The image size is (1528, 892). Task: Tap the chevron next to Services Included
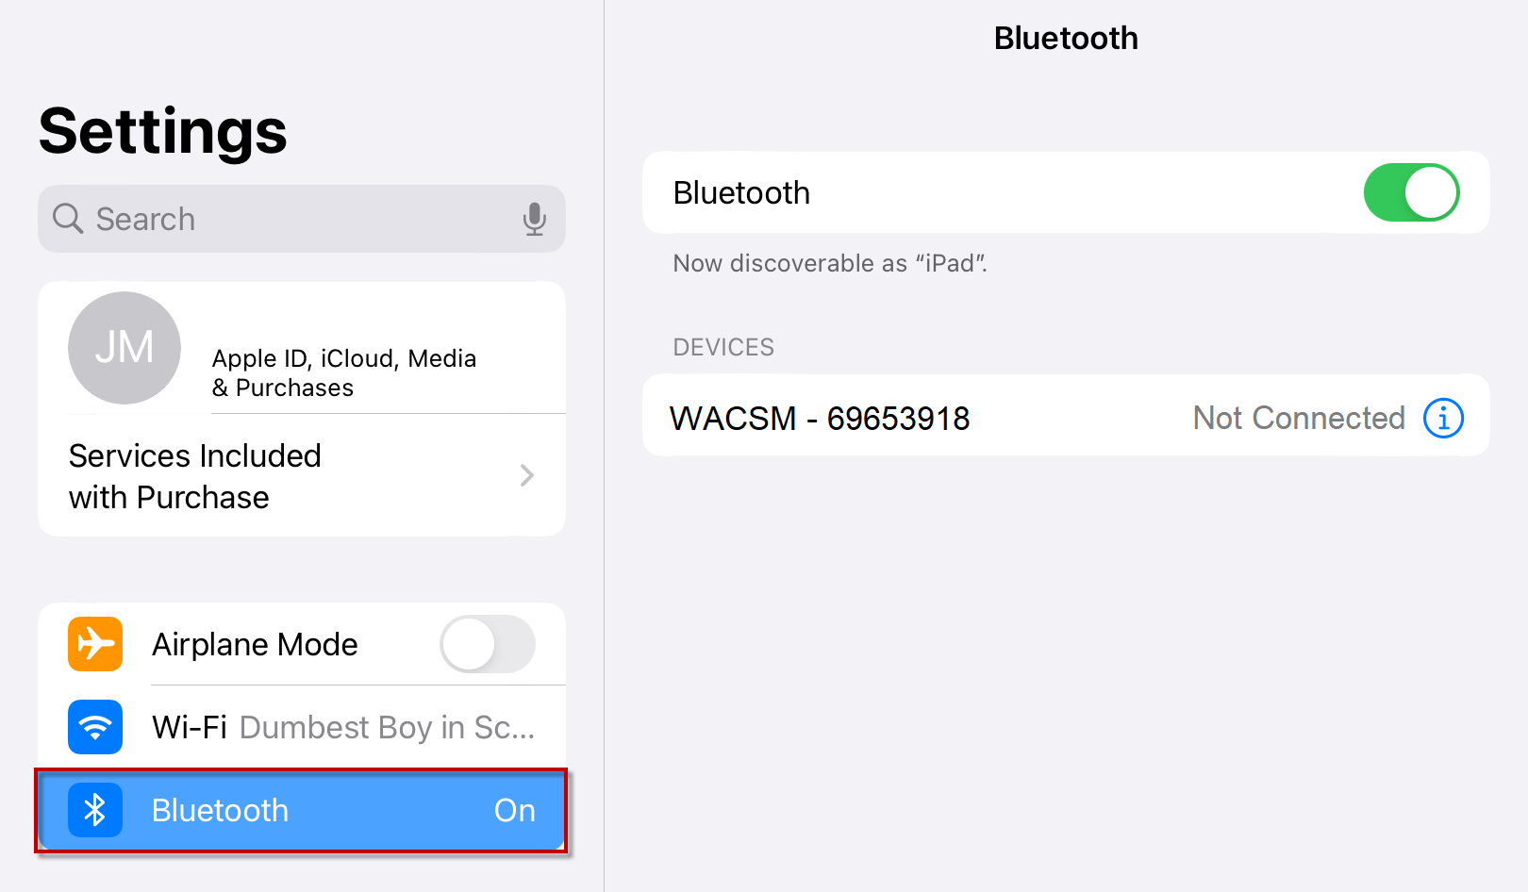pos(526,475)
